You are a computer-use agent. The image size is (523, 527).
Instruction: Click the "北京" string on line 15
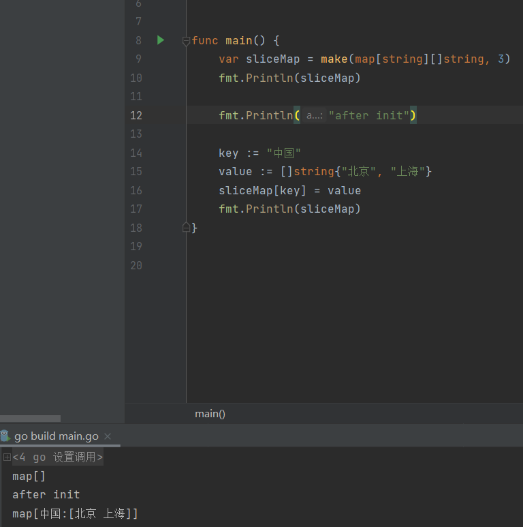point(358,171)
